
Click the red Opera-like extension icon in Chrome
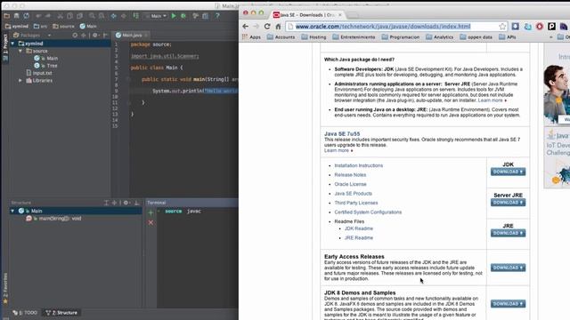[x=540, y=26]
